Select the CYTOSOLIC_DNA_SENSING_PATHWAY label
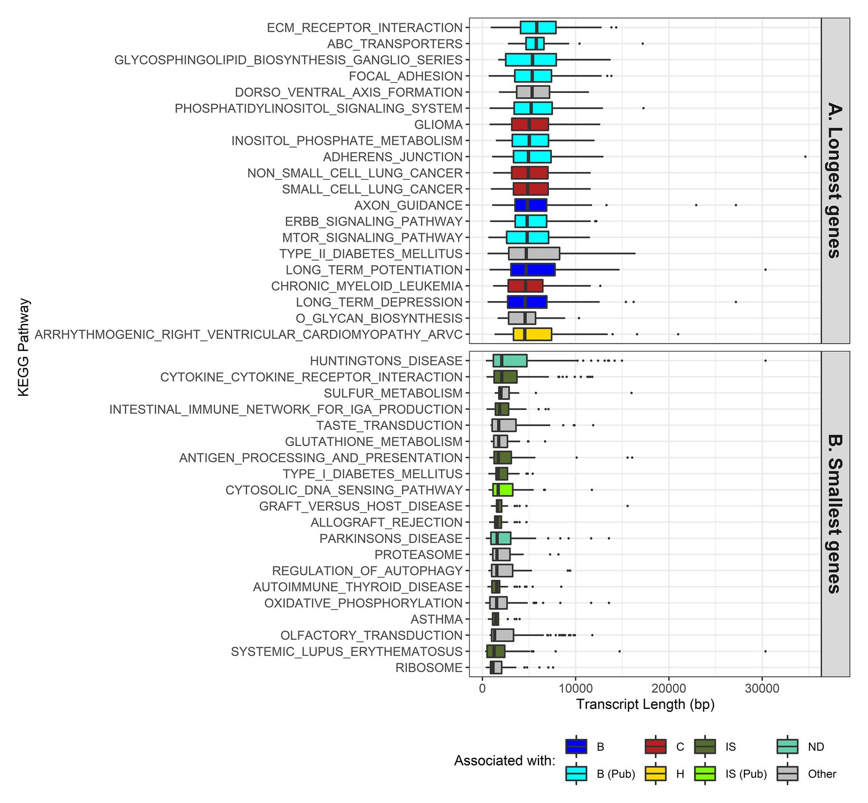This screenshot has width=868, height=803. (344, 491)
